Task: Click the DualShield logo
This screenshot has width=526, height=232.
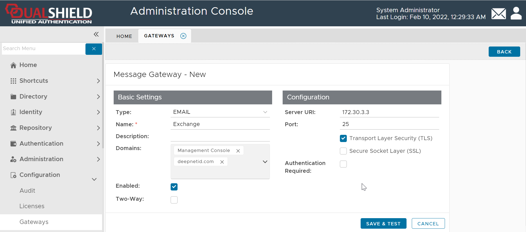Action: pos(49,14)
